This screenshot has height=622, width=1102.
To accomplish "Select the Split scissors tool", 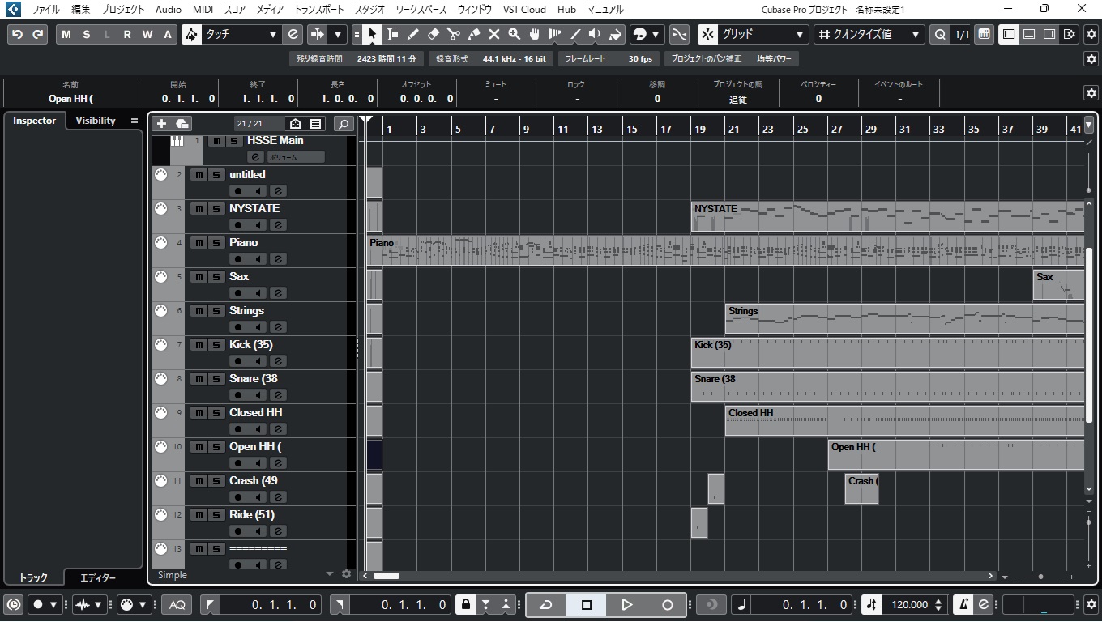I will [x=453, y=35].
